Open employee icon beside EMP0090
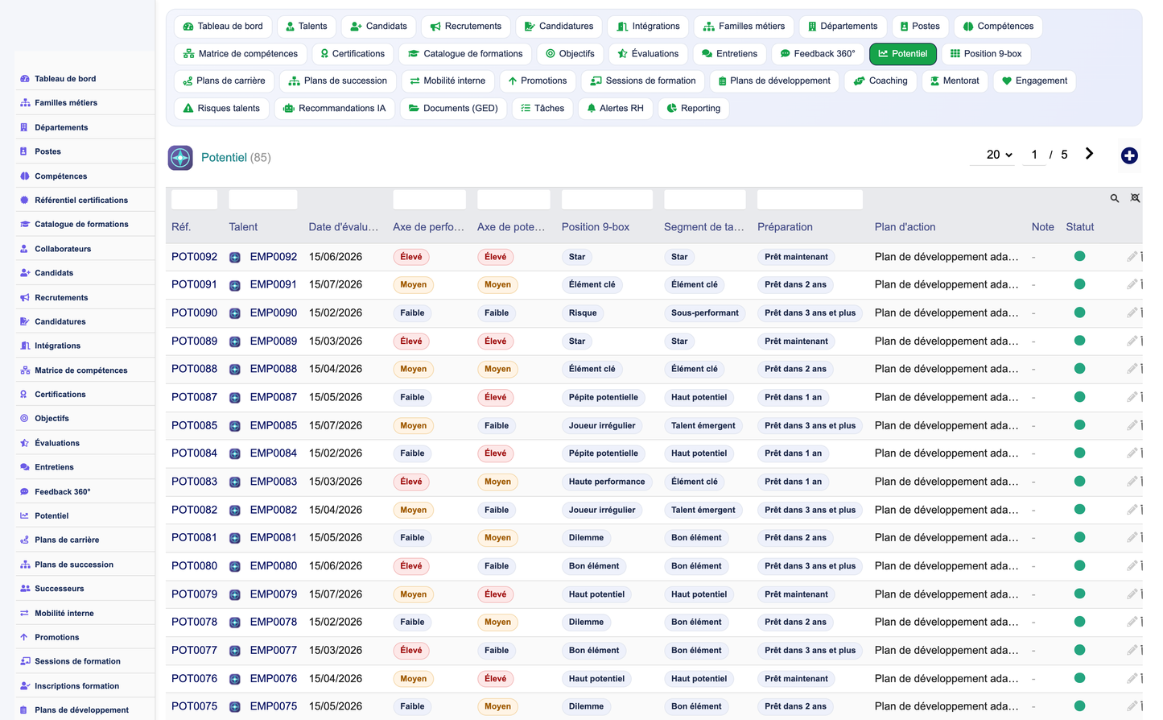Screen dimensions: 1163x720 point(235,313)
